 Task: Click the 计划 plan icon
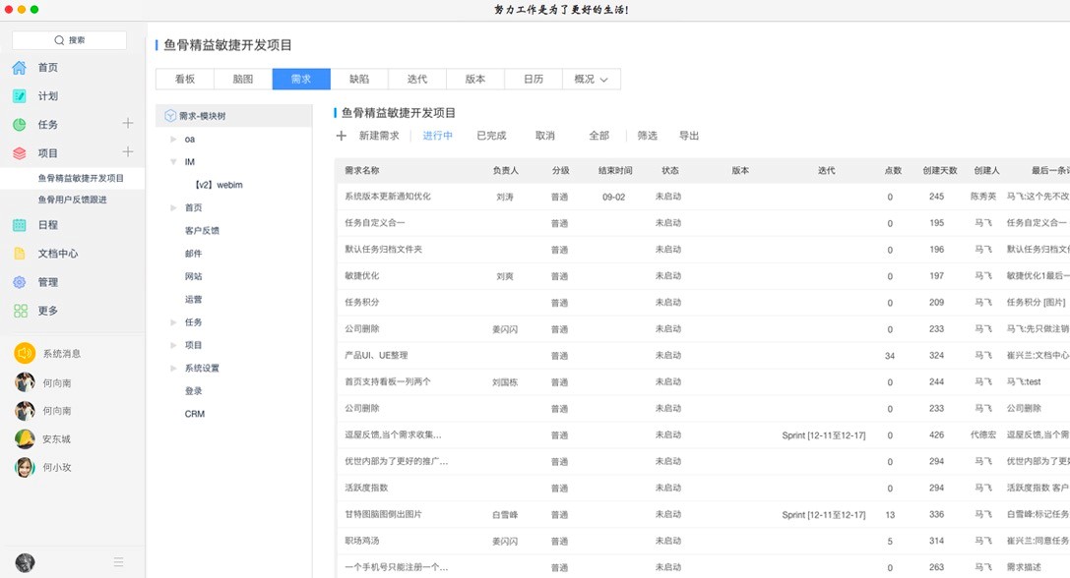click(x=20, y=96)
